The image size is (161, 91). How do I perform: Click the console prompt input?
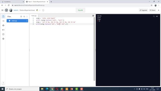(99, 21)
